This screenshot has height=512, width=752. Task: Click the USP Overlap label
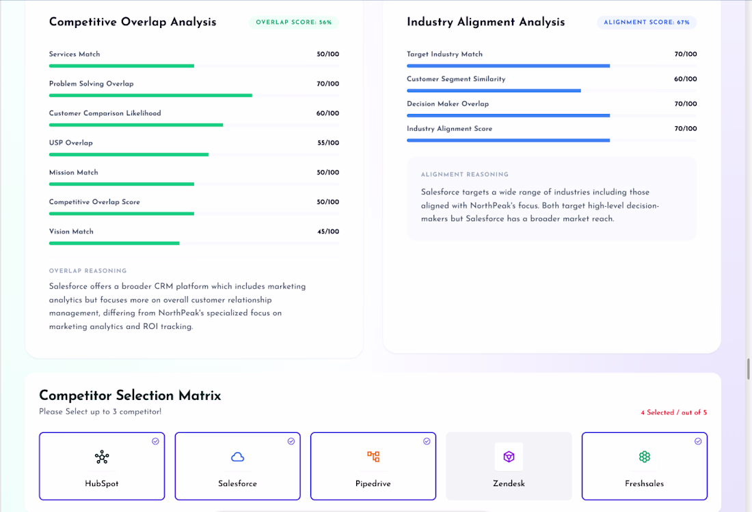pyautogui.click(x=71, y=143)
